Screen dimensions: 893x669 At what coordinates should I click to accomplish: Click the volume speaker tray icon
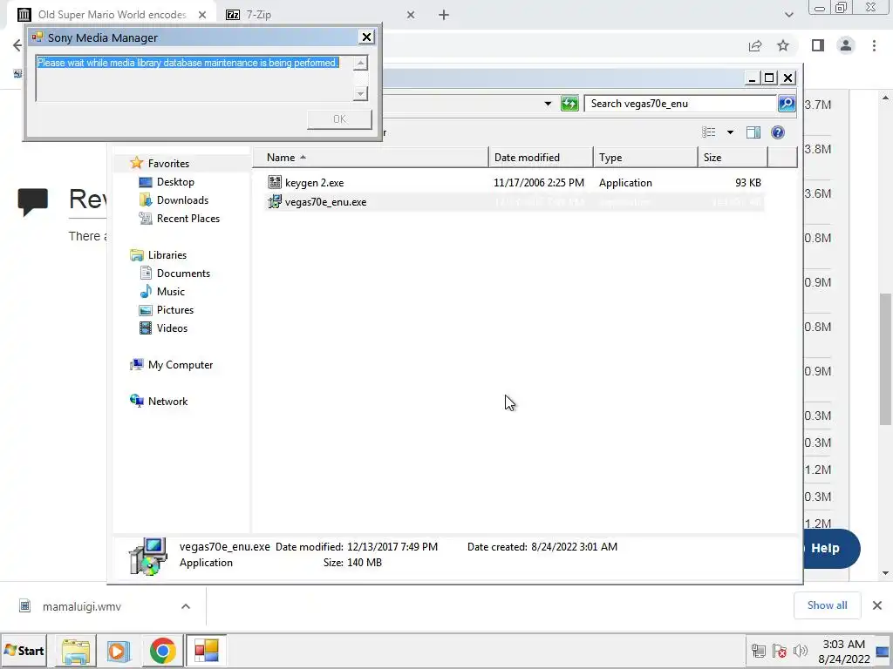pyautogui.click(x=801, y=651)
